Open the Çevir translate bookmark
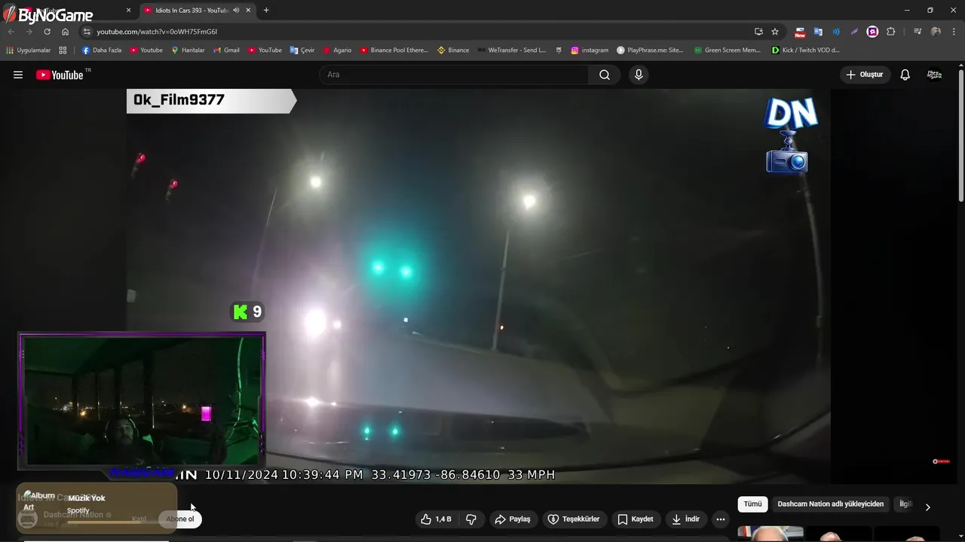 pyautogui.click(x=302, y=50)
